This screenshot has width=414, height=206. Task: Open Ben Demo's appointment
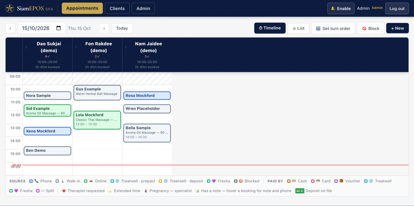47,151
